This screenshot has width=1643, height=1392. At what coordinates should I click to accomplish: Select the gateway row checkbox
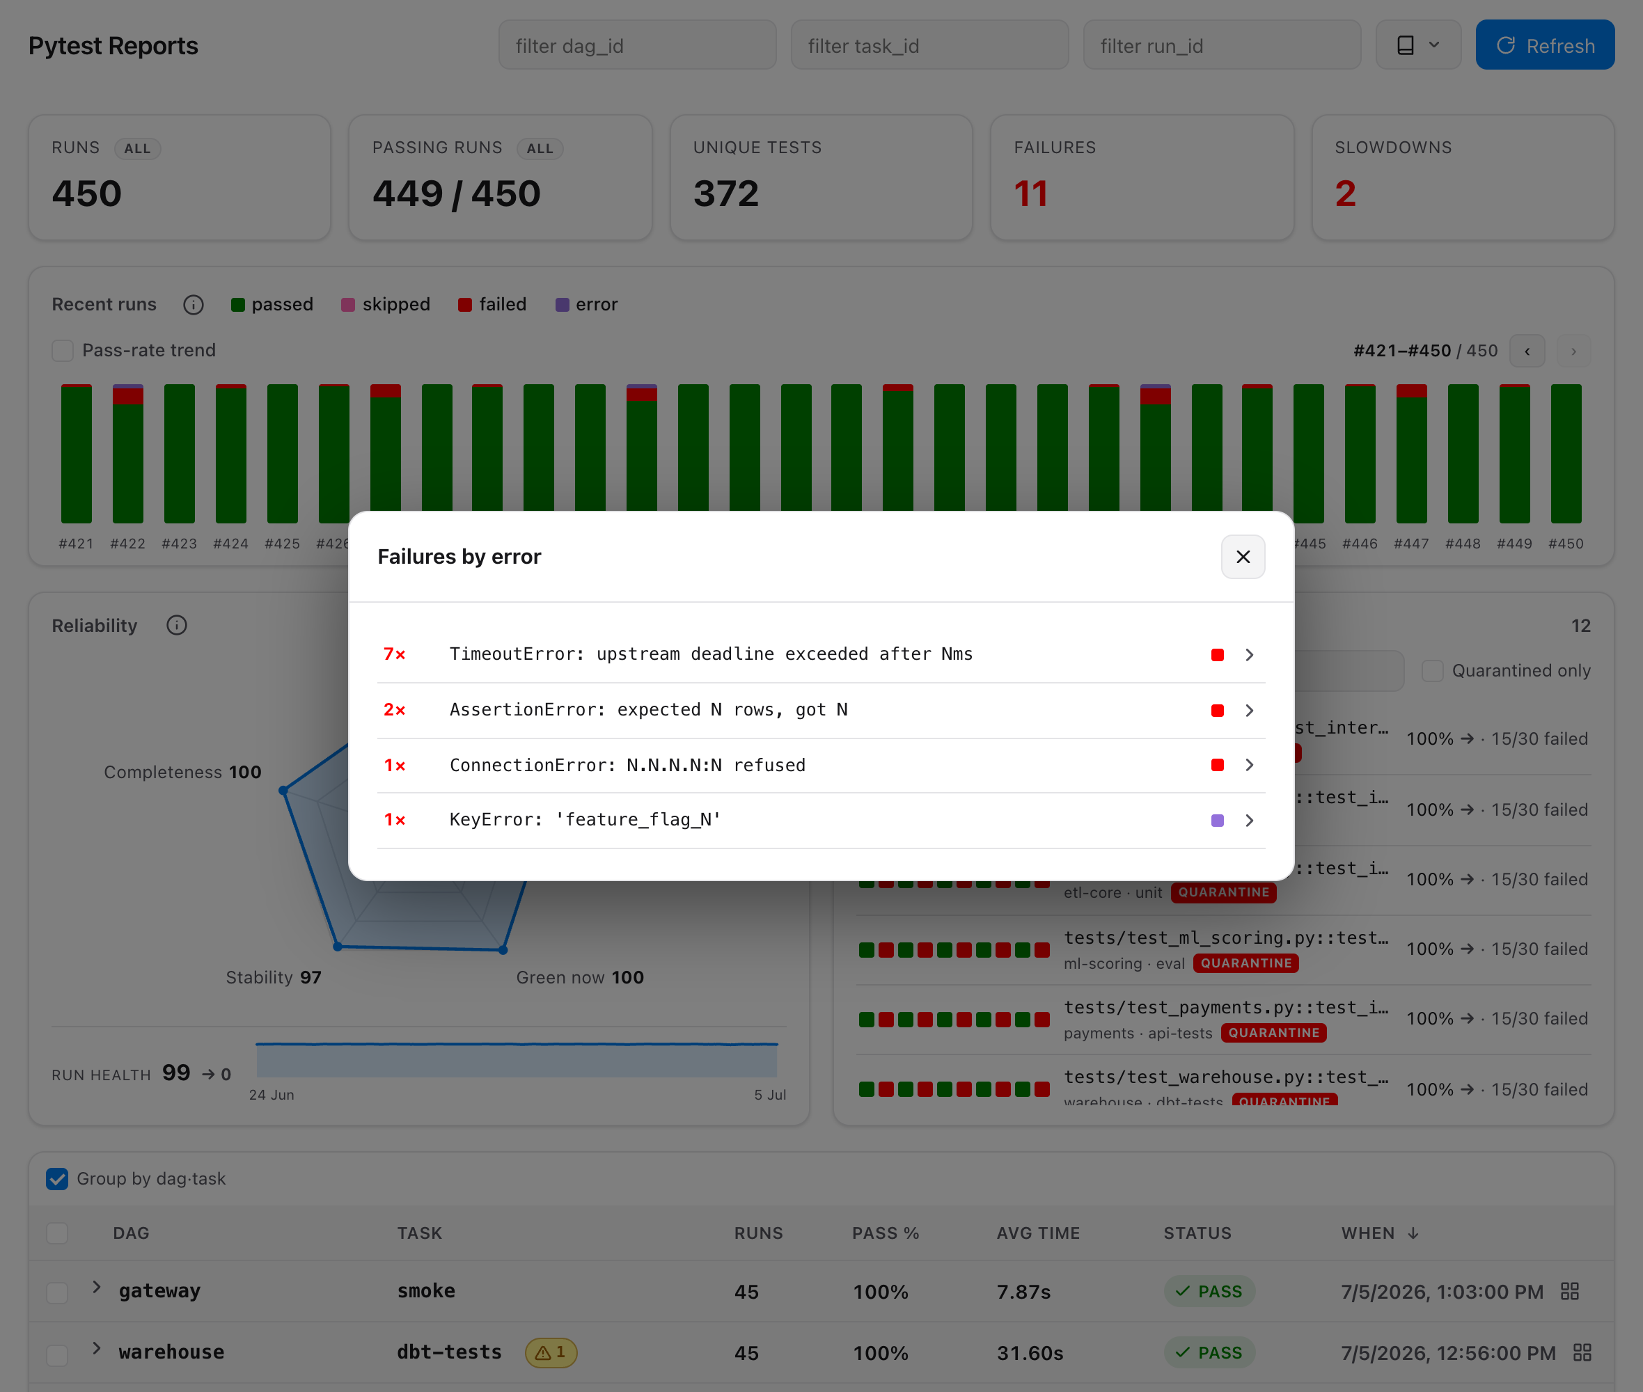click(x=57, y=1292)
